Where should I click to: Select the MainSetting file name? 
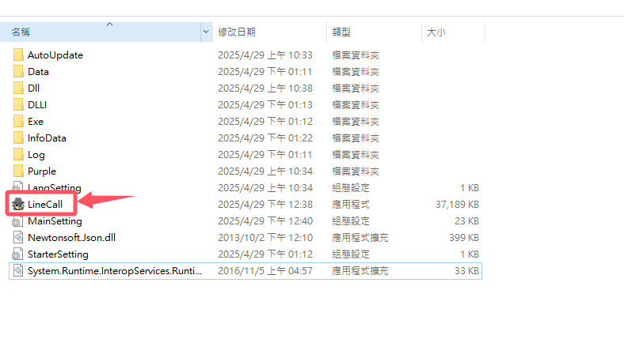pos(55,221)
